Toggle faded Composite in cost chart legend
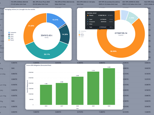 pyautogui.click(x=82, y=31)
